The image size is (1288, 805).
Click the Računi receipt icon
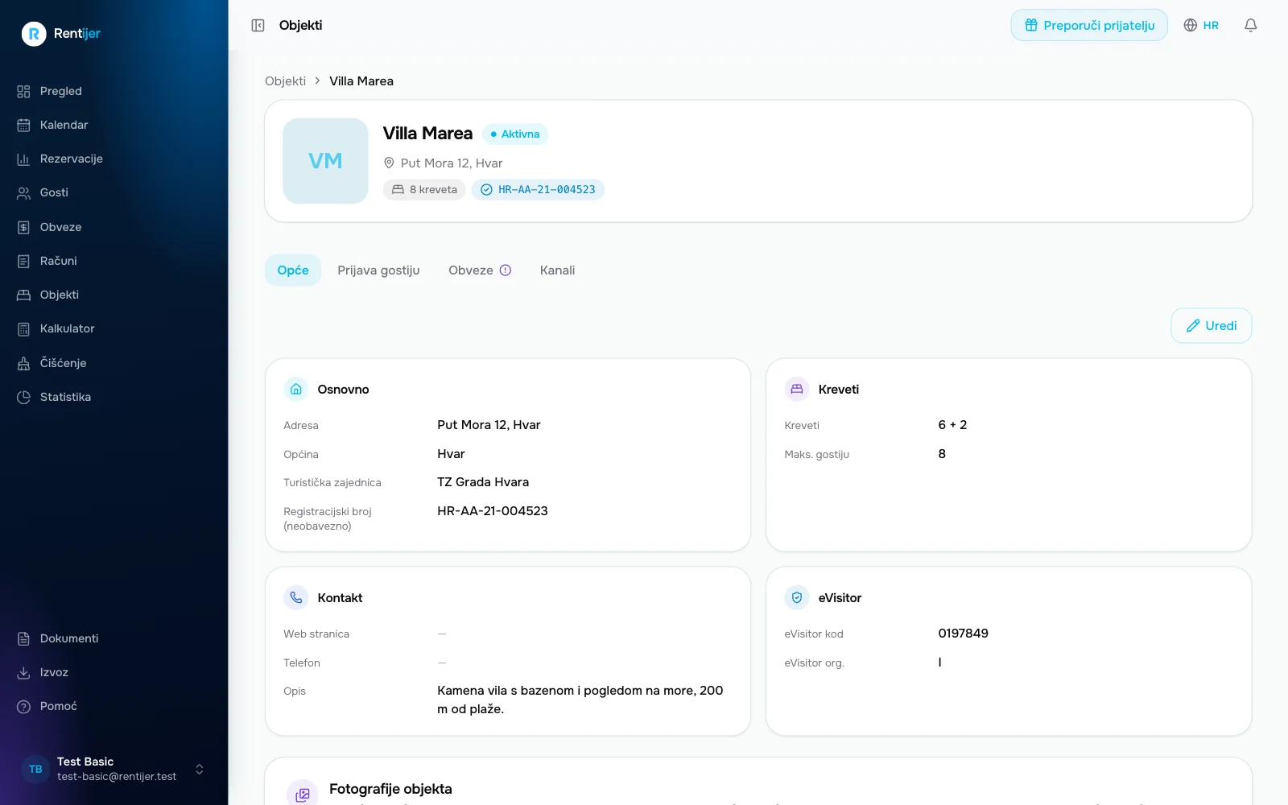tap(23, 261)
